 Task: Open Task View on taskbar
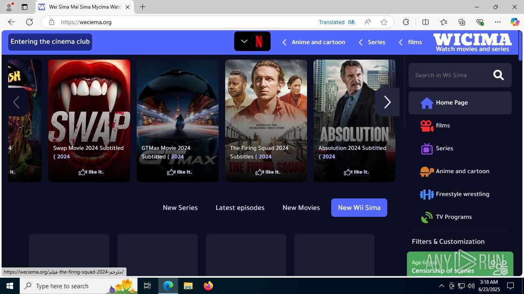pyautogui.click(x=147, y=286)
